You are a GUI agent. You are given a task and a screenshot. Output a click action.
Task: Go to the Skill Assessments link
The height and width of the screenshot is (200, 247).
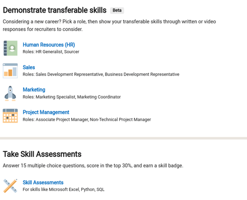click(43, 182)
